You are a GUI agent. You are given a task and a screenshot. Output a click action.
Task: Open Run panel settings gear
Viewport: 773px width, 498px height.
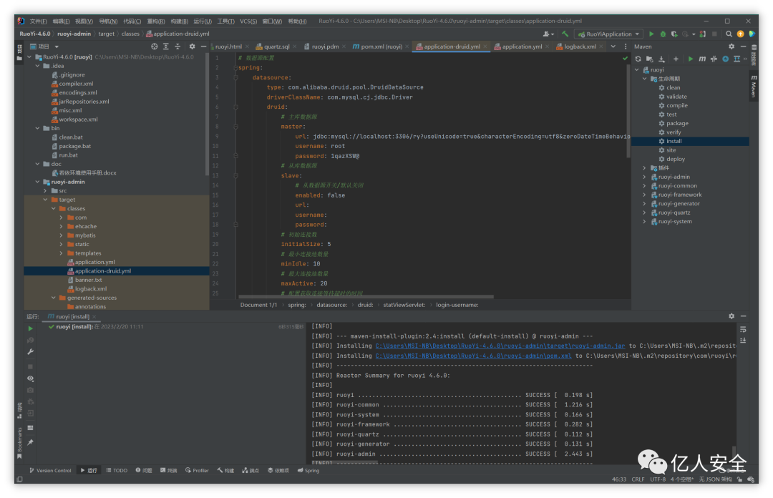click(731, 316)
